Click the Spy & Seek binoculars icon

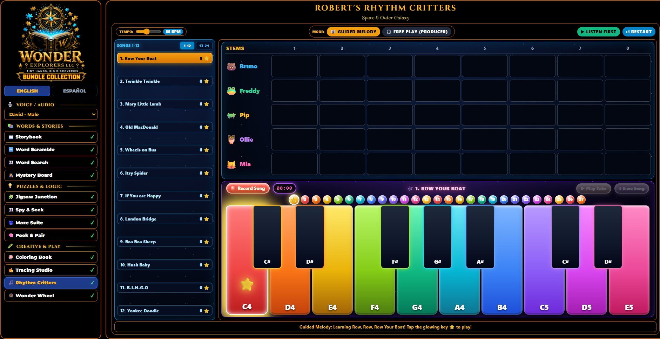(x=11, y=210)
